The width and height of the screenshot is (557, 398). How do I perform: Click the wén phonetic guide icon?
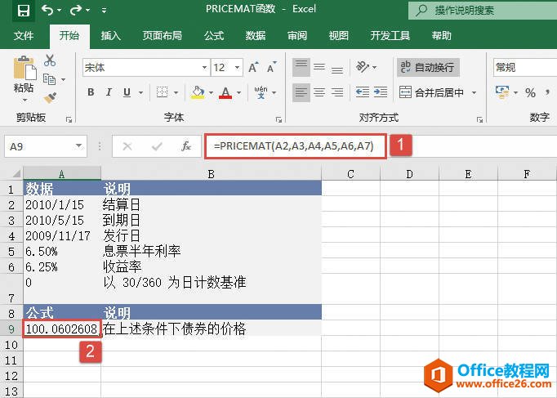tap(261, 92)
